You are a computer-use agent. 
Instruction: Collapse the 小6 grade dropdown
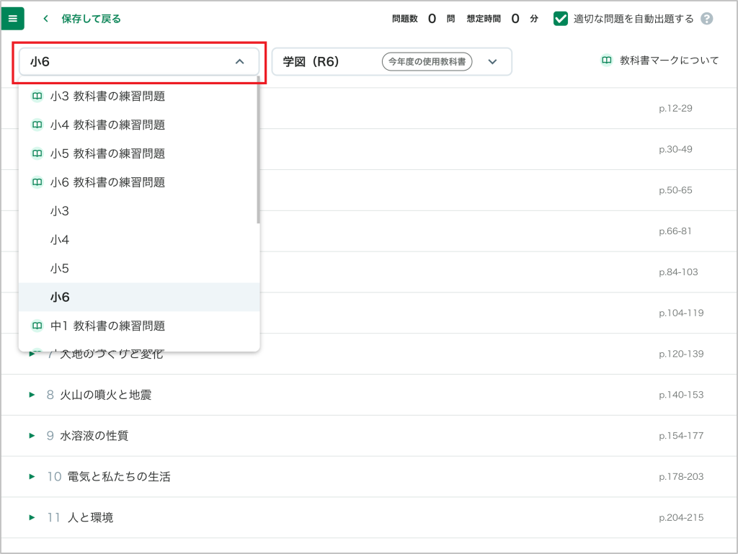pos(139,62)
